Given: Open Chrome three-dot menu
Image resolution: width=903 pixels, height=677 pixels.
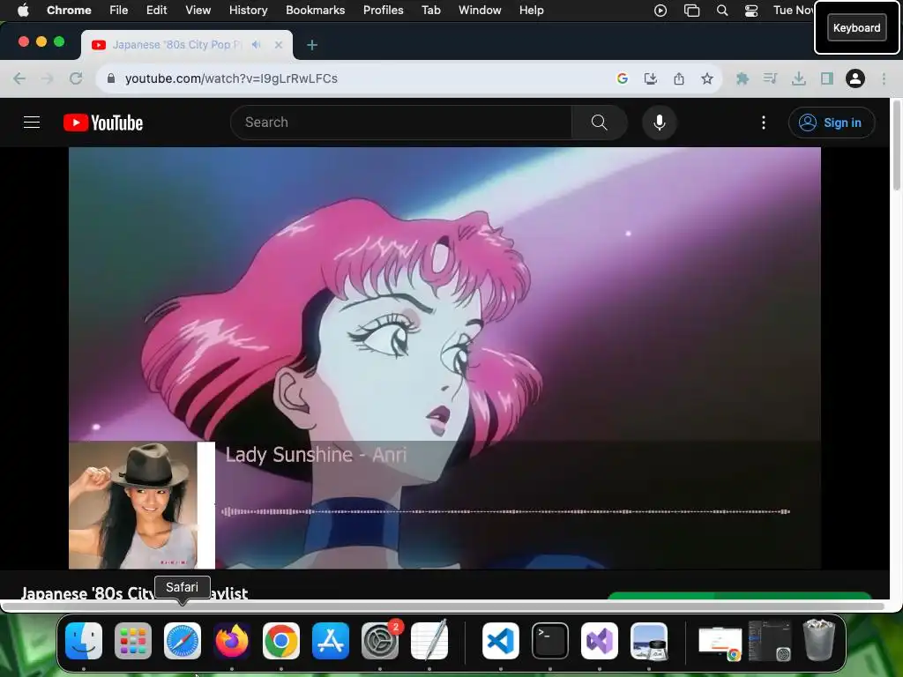Looking at the screenshot, I should (884, 78).
